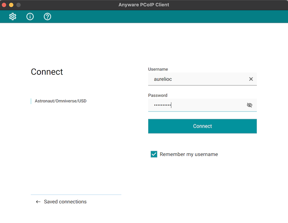The width and height of the screenshot is (288, 223).
Task: Show password using the crossed-eye icon
Action: 249,105
